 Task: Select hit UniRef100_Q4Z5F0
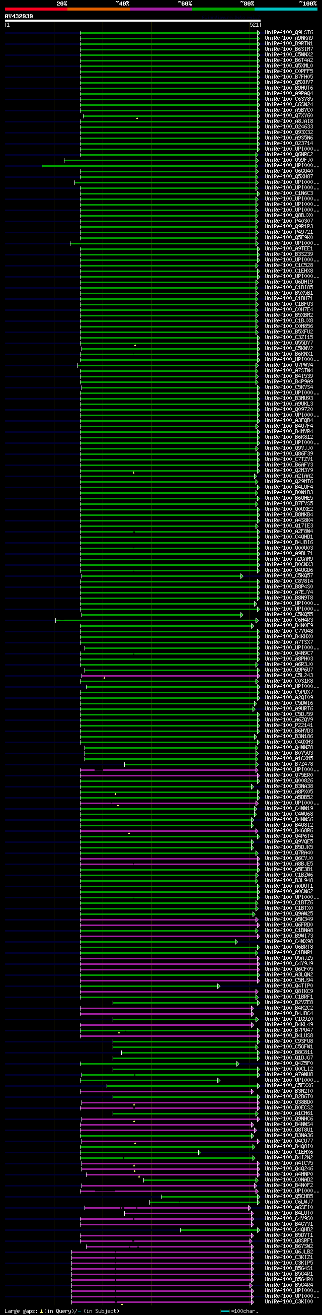[289, 1064]
